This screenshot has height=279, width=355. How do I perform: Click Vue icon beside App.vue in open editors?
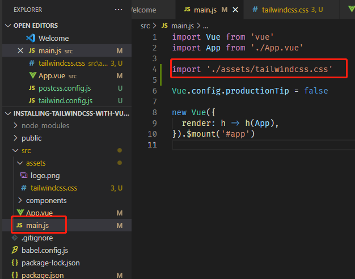[x=32, y=75]
